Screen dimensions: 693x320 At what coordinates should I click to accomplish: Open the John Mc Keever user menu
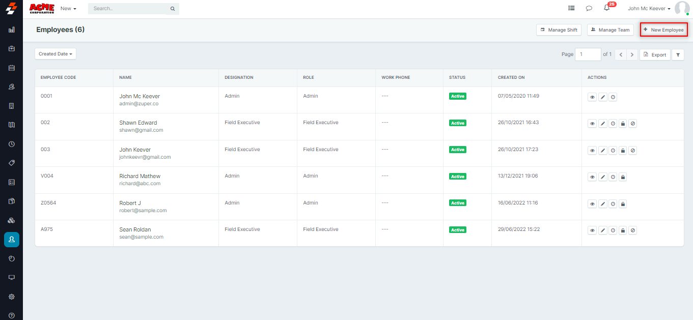click(x=649, y=9)
